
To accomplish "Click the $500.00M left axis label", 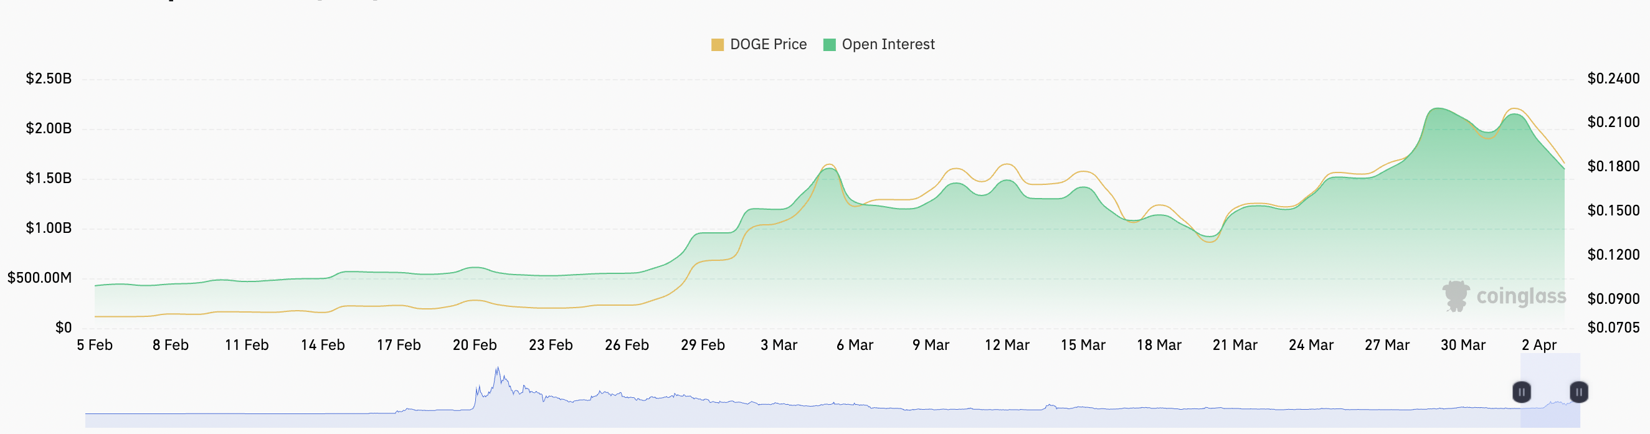I will (x=40, y=278).
